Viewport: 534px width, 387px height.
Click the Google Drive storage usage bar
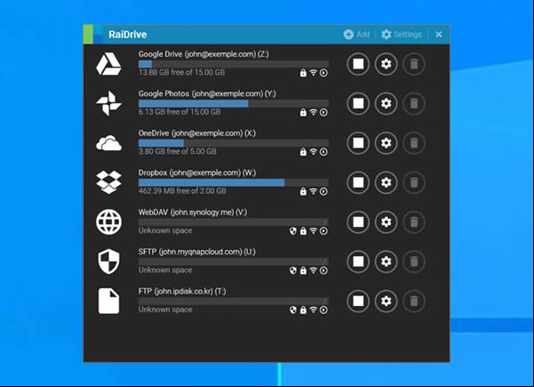pos(234,64)
